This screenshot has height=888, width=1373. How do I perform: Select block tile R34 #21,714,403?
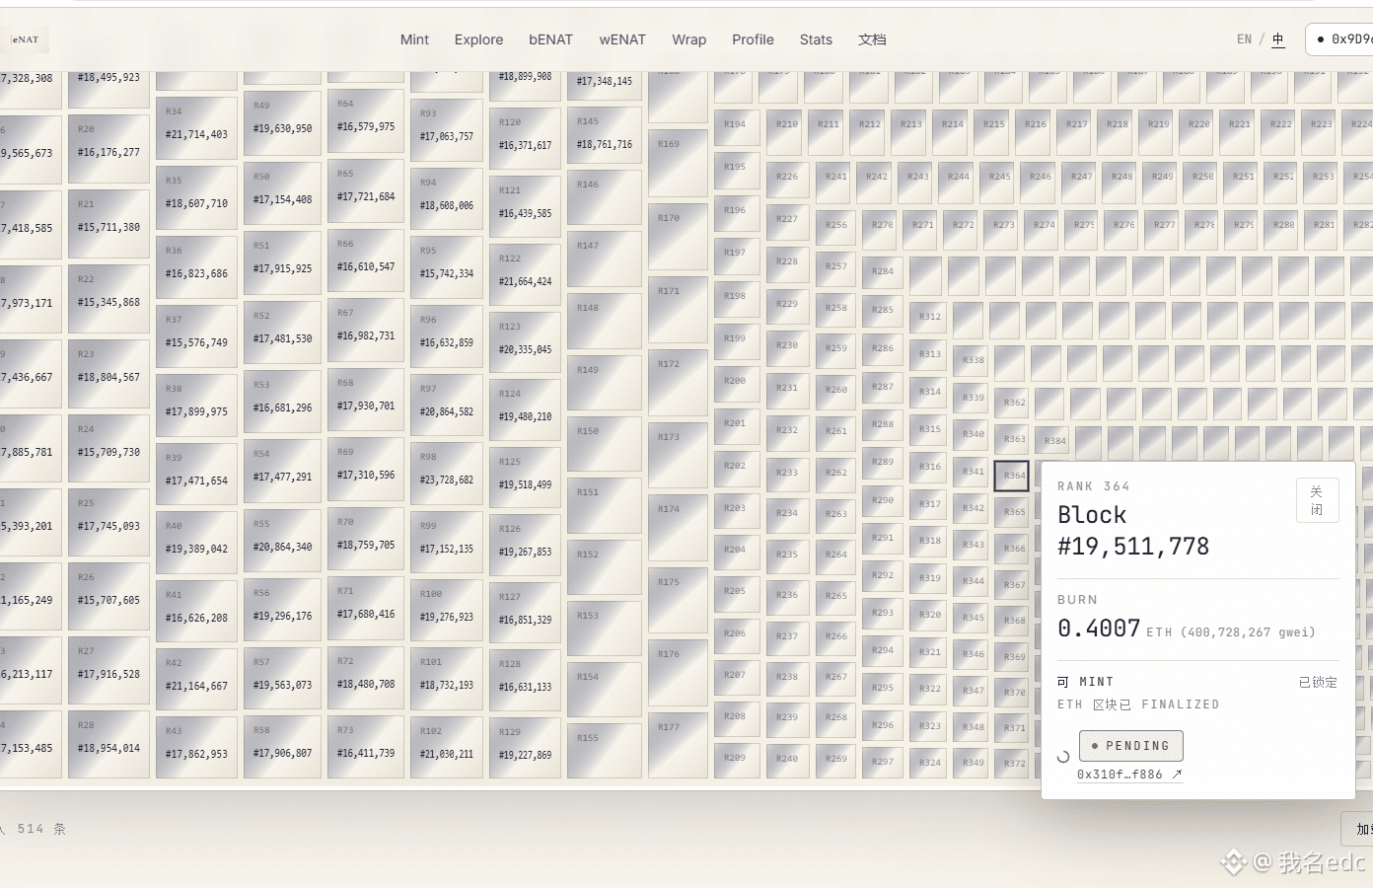coord(196,128)
